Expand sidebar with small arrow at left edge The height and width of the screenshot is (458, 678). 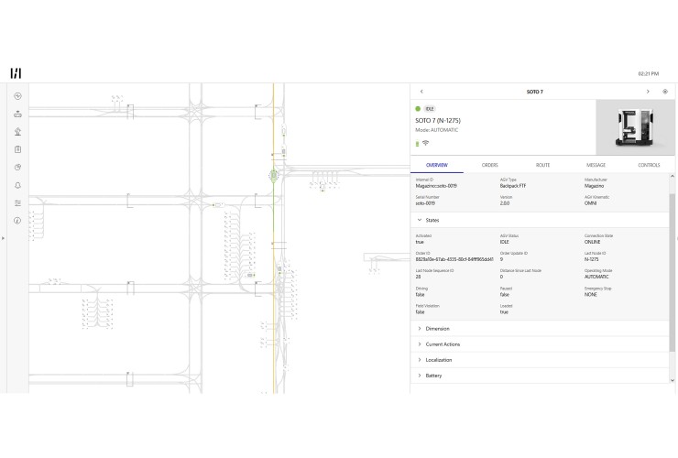[3, 238]
